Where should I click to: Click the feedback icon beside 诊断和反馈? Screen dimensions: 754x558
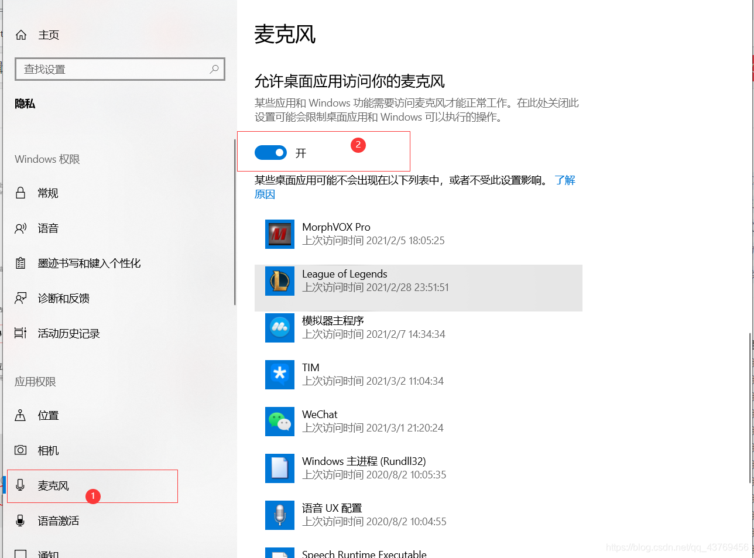click(x=20, y=298)
